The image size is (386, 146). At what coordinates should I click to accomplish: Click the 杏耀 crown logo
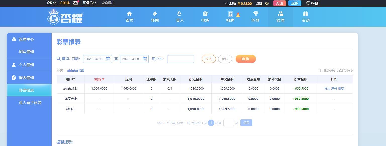pos(65,17)
